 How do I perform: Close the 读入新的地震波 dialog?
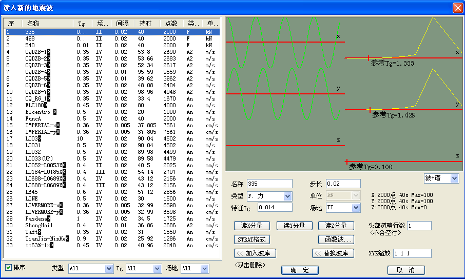[x=458, y=8]
